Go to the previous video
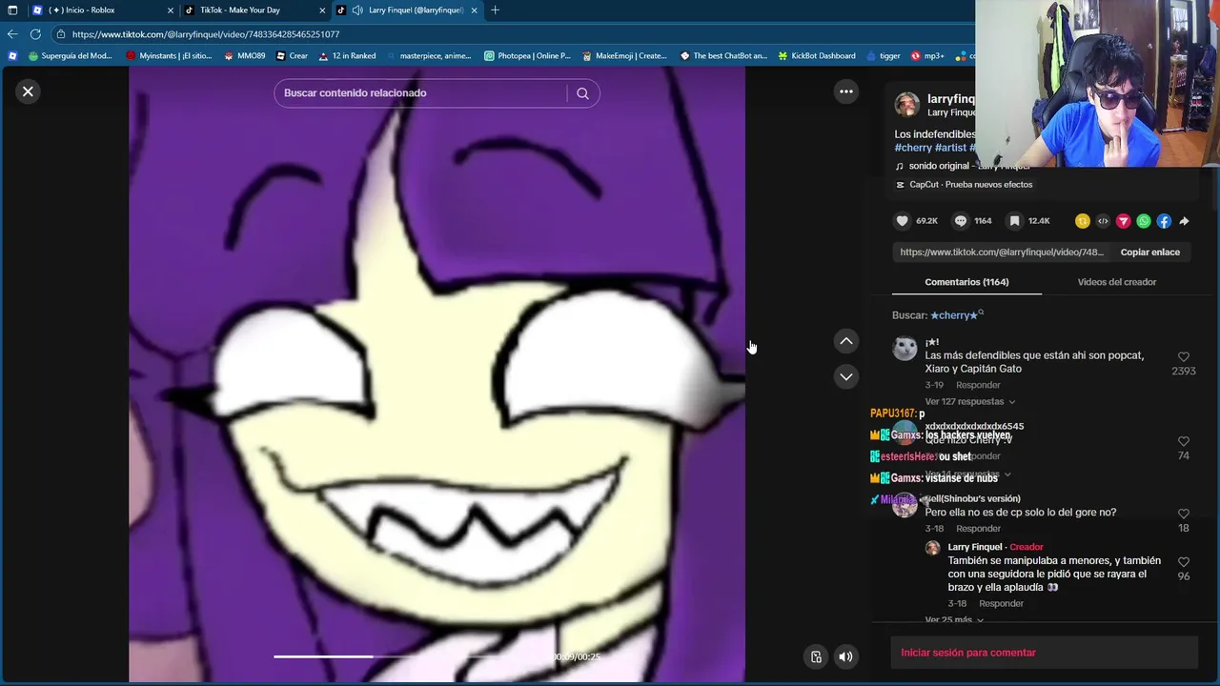1220x686 pixels. tap(845, 341)
